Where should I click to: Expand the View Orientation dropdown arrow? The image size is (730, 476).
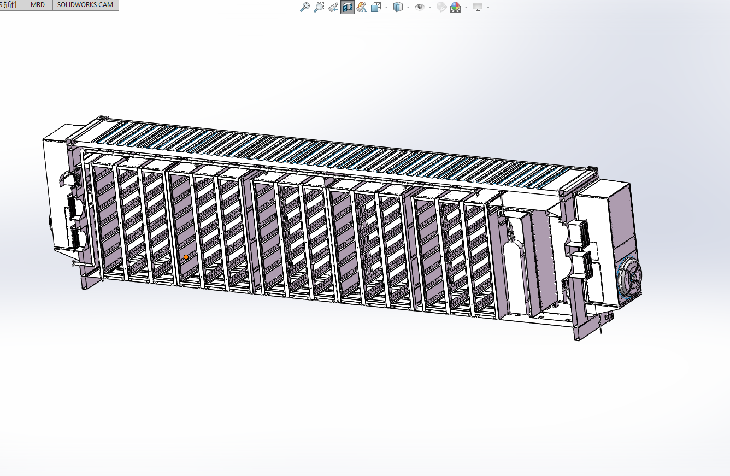386,7
